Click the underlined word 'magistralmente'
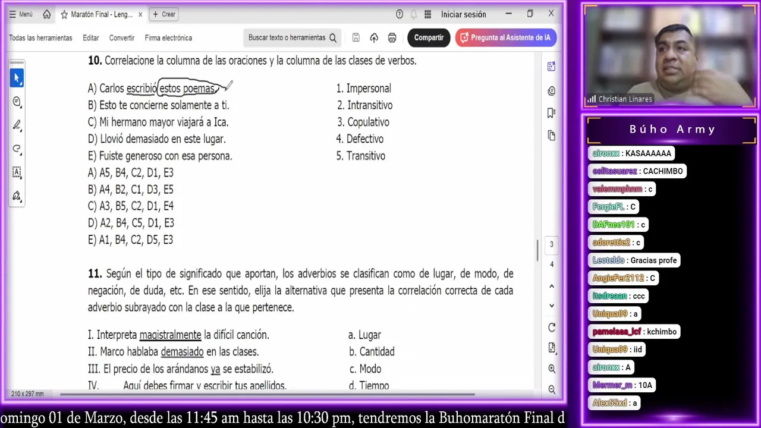761x428 pixels. click(x=170, y=335)
